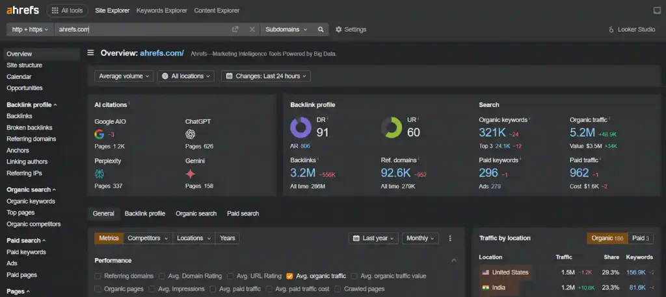Select the Years chart mode
This screenshot has width=666, height=297.
pyautogui.click(x=227, y=238)
